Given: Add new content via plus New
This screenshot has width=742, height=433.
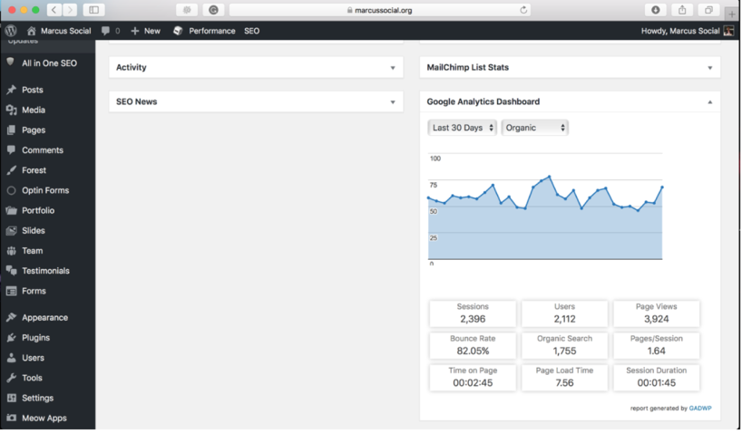Looking at the screenshot, I should pyautogui.click(x=146, y=31).
